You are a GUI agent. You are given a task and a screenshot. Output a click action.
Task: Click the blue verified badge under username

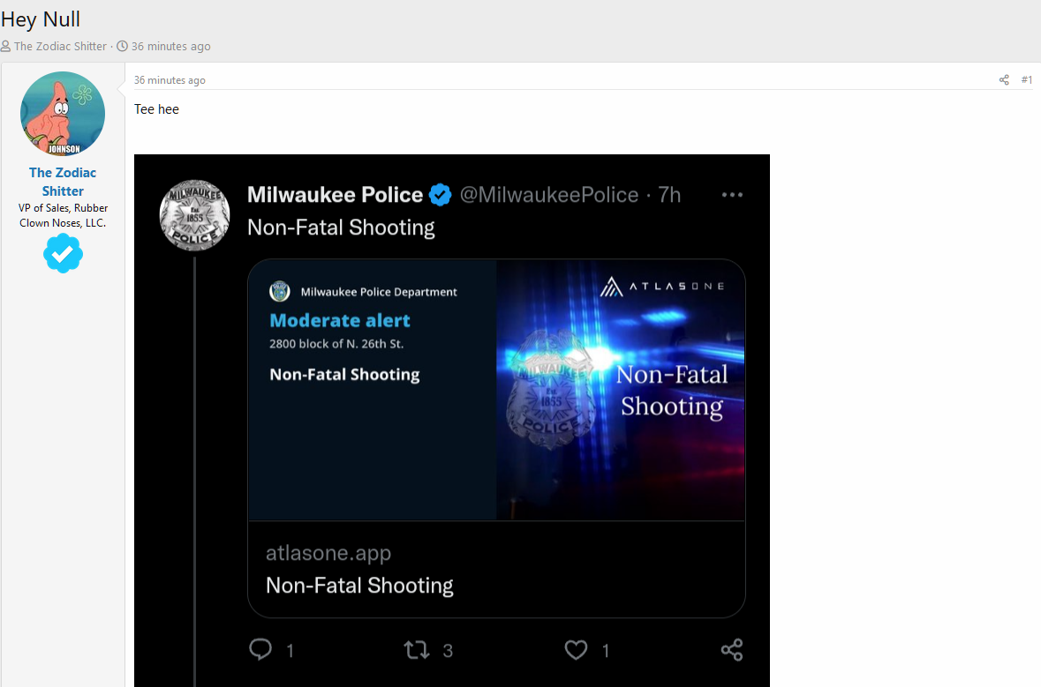point(63,253)
